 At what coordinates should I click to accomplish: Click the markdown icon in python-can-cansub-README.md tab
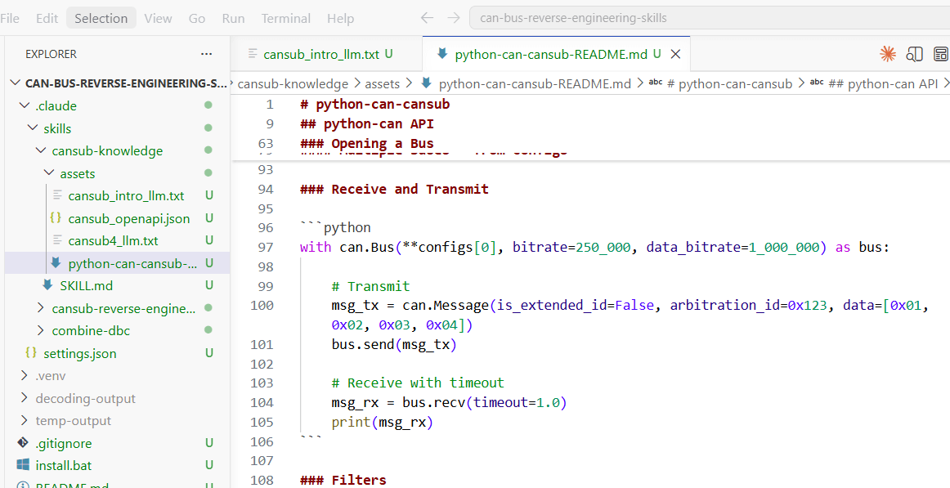coord(442,54)
